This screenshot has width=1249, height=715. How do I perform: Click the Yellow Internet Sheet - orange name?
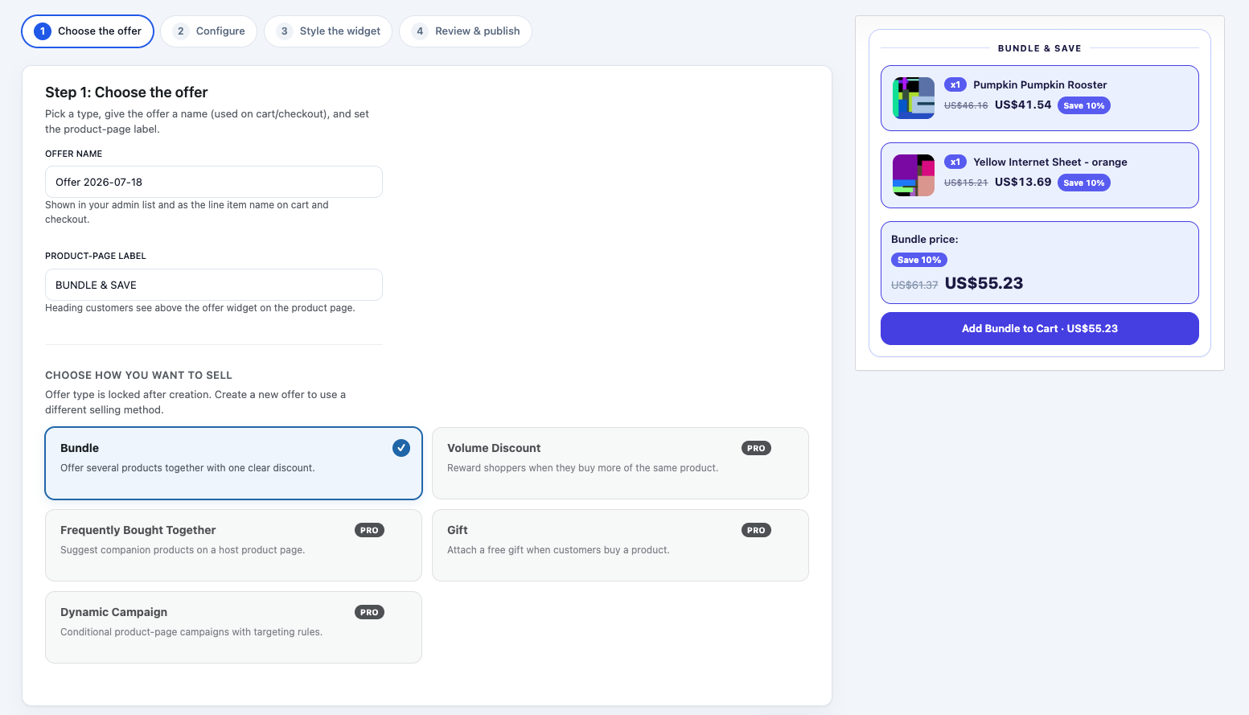(x=1050, y=162)
